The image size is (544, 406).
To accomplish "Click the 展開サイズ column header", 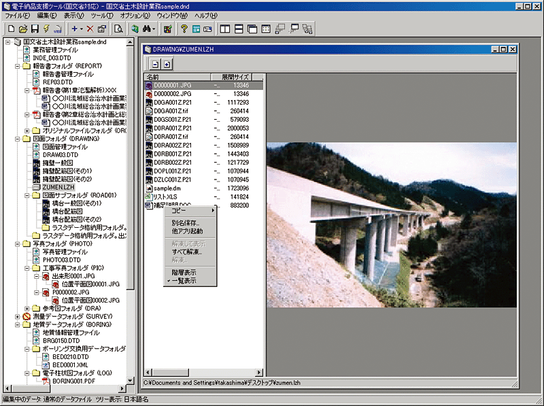I will (x=236, y=78).
